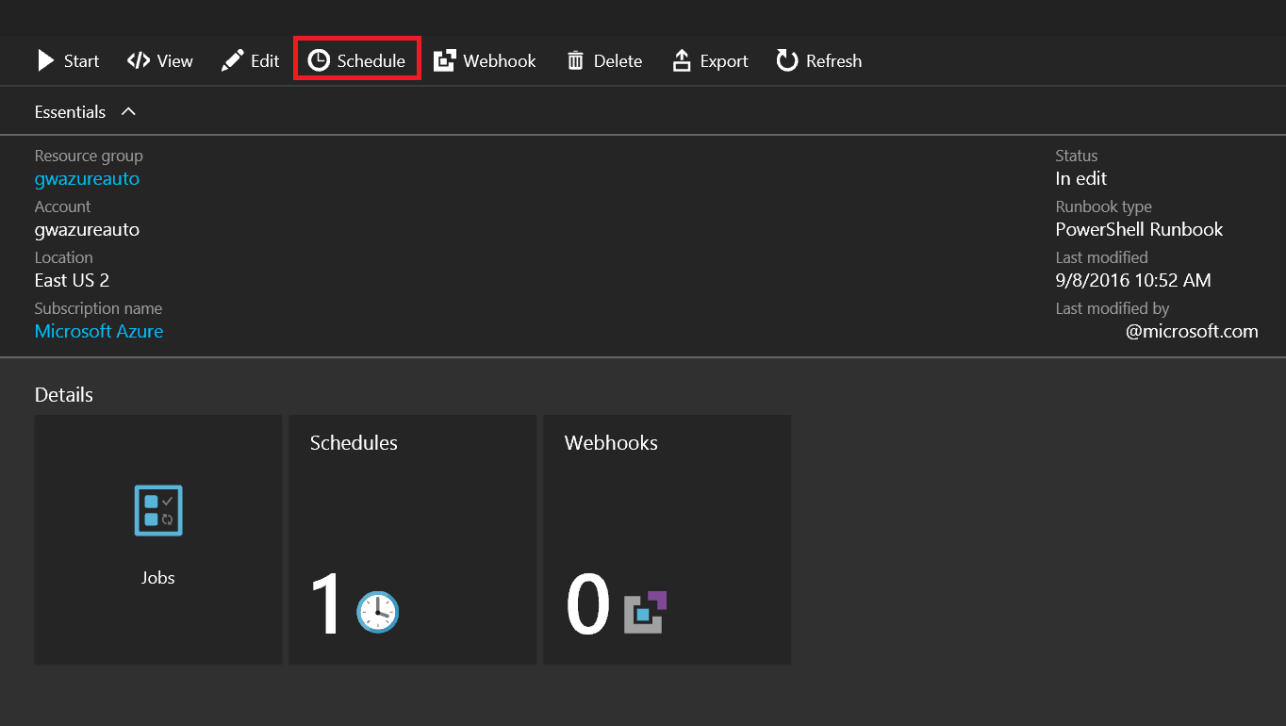The height and width of the screenshot is (726, 1286).
Task: Click the 'Resource group' field label
Action: (x=89, y=157)
